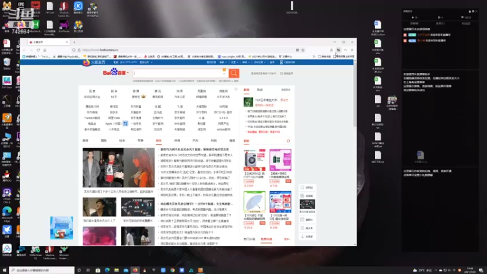Viewport: 487px width, 274px height.
Task: Launch Edge from the taskbar
Action: coord(107,270)
